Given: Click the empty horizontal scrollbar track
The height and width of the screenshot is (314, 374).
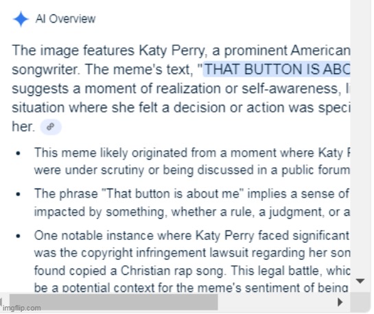Looking at the screenshot, I should click(x=277, y=302).
